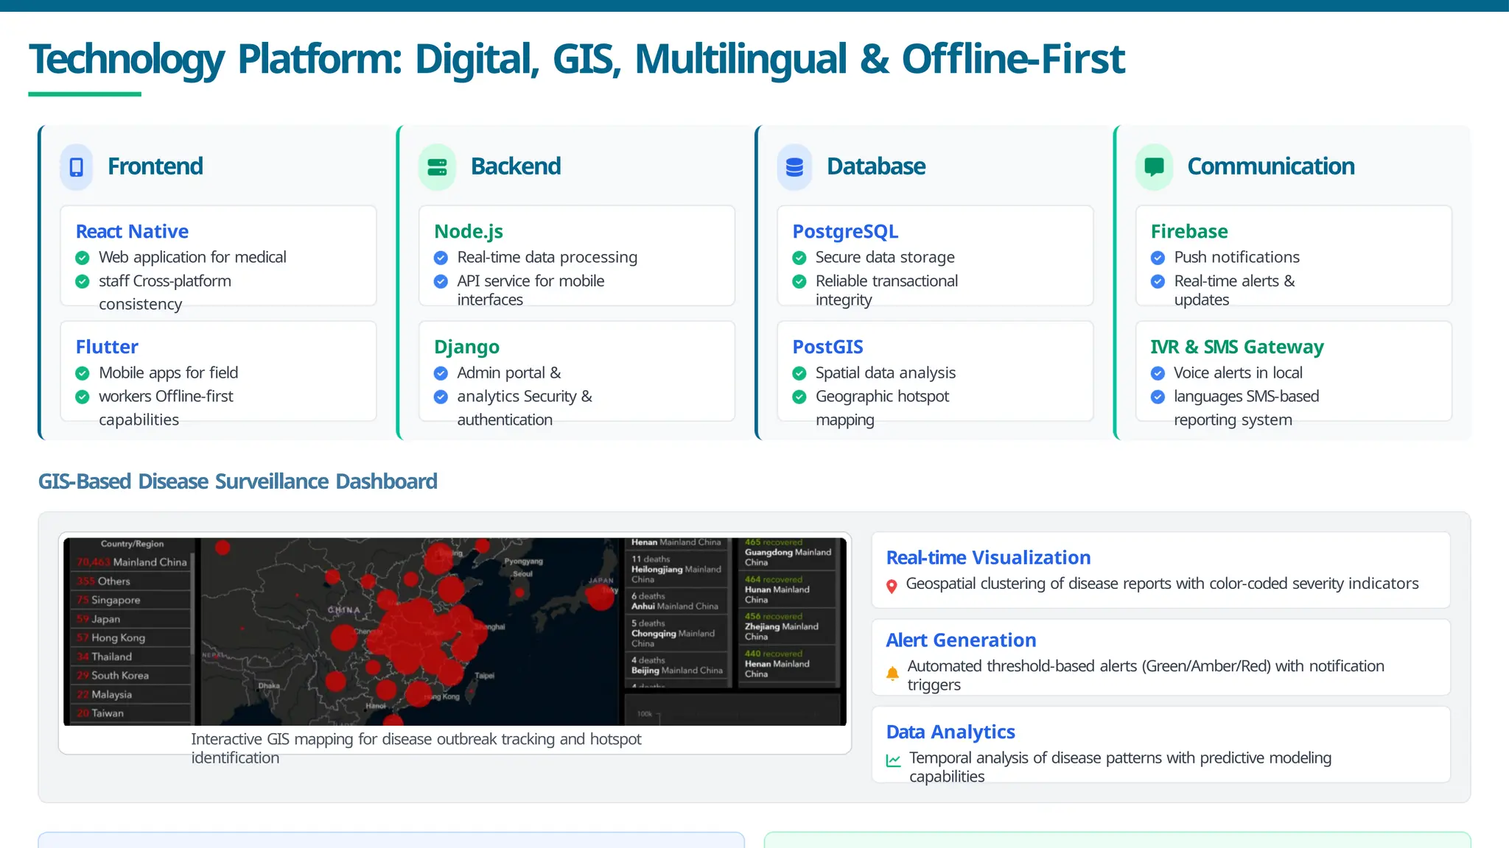Click the Database stack icon
This screenshot has height=848, width=1509.
[794, 167]
